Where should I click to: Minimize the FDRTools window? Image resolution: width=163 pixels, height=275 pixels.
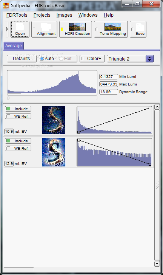coord(127,4)
